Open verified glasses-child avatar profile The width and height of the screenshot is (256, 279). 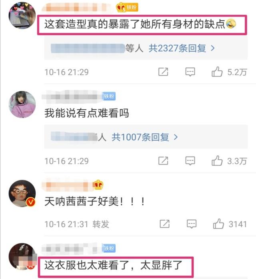22,193
